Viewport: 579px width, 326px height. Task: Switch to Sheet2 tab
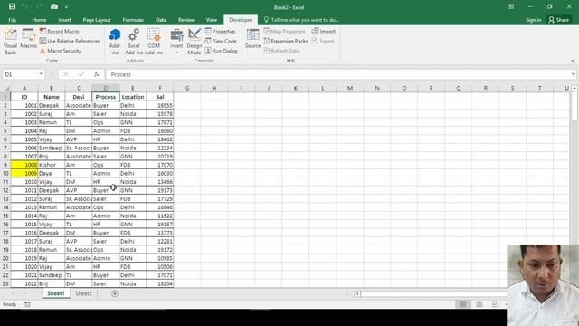click(x=83, y=293)
